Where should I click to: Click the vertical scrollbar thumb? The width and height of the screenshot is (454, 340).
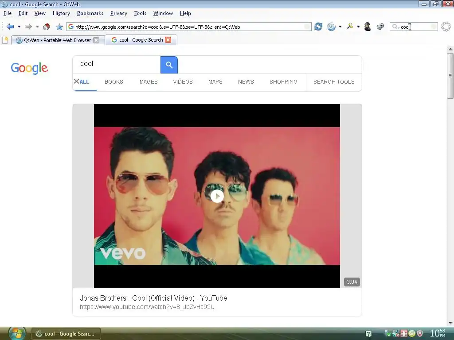pyautogui.click(x=450, y=76)
